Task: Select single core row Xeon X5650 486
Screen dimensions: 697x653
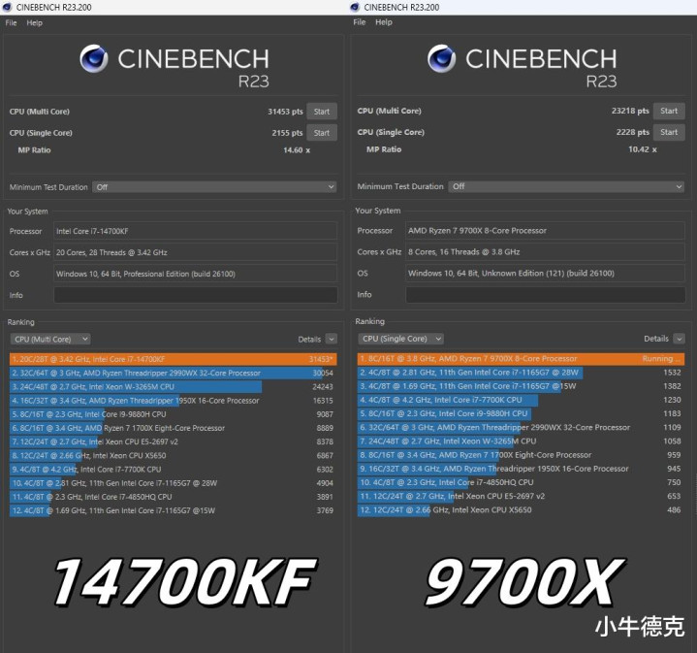Action: coord(521,510)
